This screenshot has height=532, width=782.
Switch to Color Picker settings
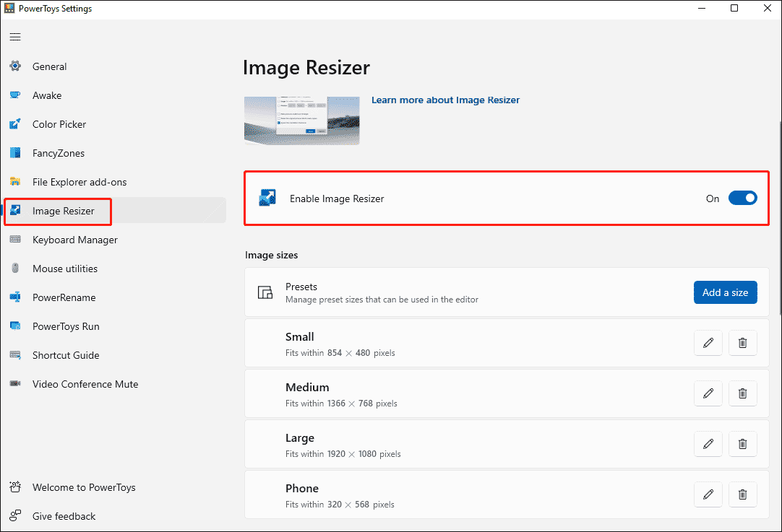coord(59,124)
